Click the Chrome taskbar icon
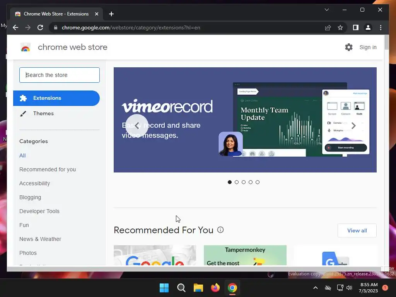The image size is (396, 297). tap(232, 288)
